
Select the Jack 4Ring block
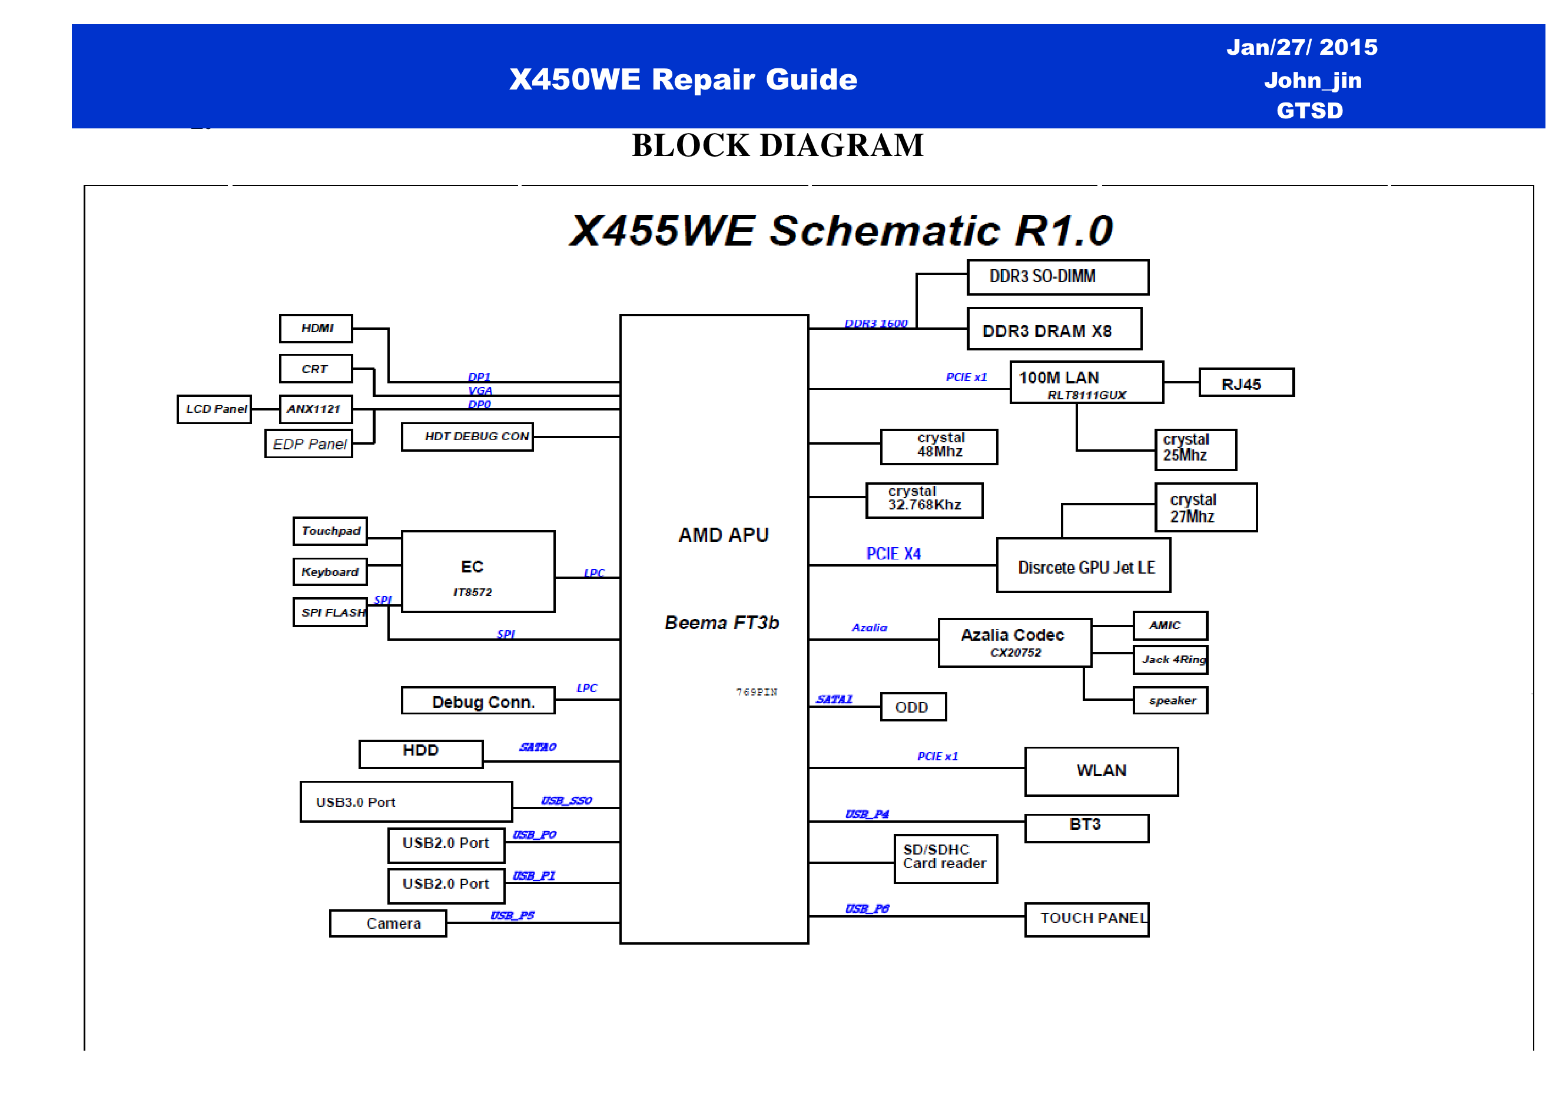(x=1170, y=660)
